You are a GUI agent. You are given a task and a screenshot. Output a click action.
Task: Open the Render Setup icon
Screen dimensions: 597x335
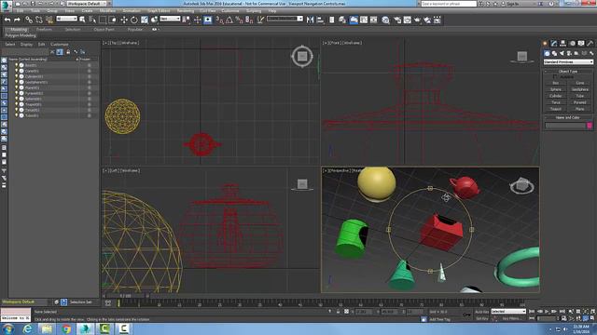click(397, 20)
